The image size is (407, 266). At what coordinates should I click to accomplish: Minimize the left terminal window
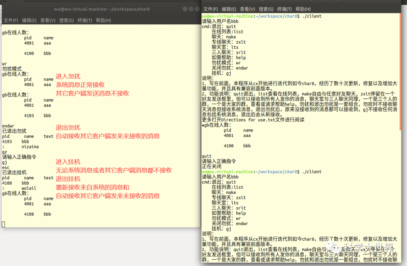185,9
